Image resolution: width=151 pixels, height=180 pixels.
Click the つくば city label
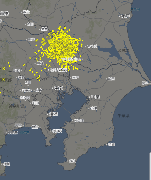point(92,46)
